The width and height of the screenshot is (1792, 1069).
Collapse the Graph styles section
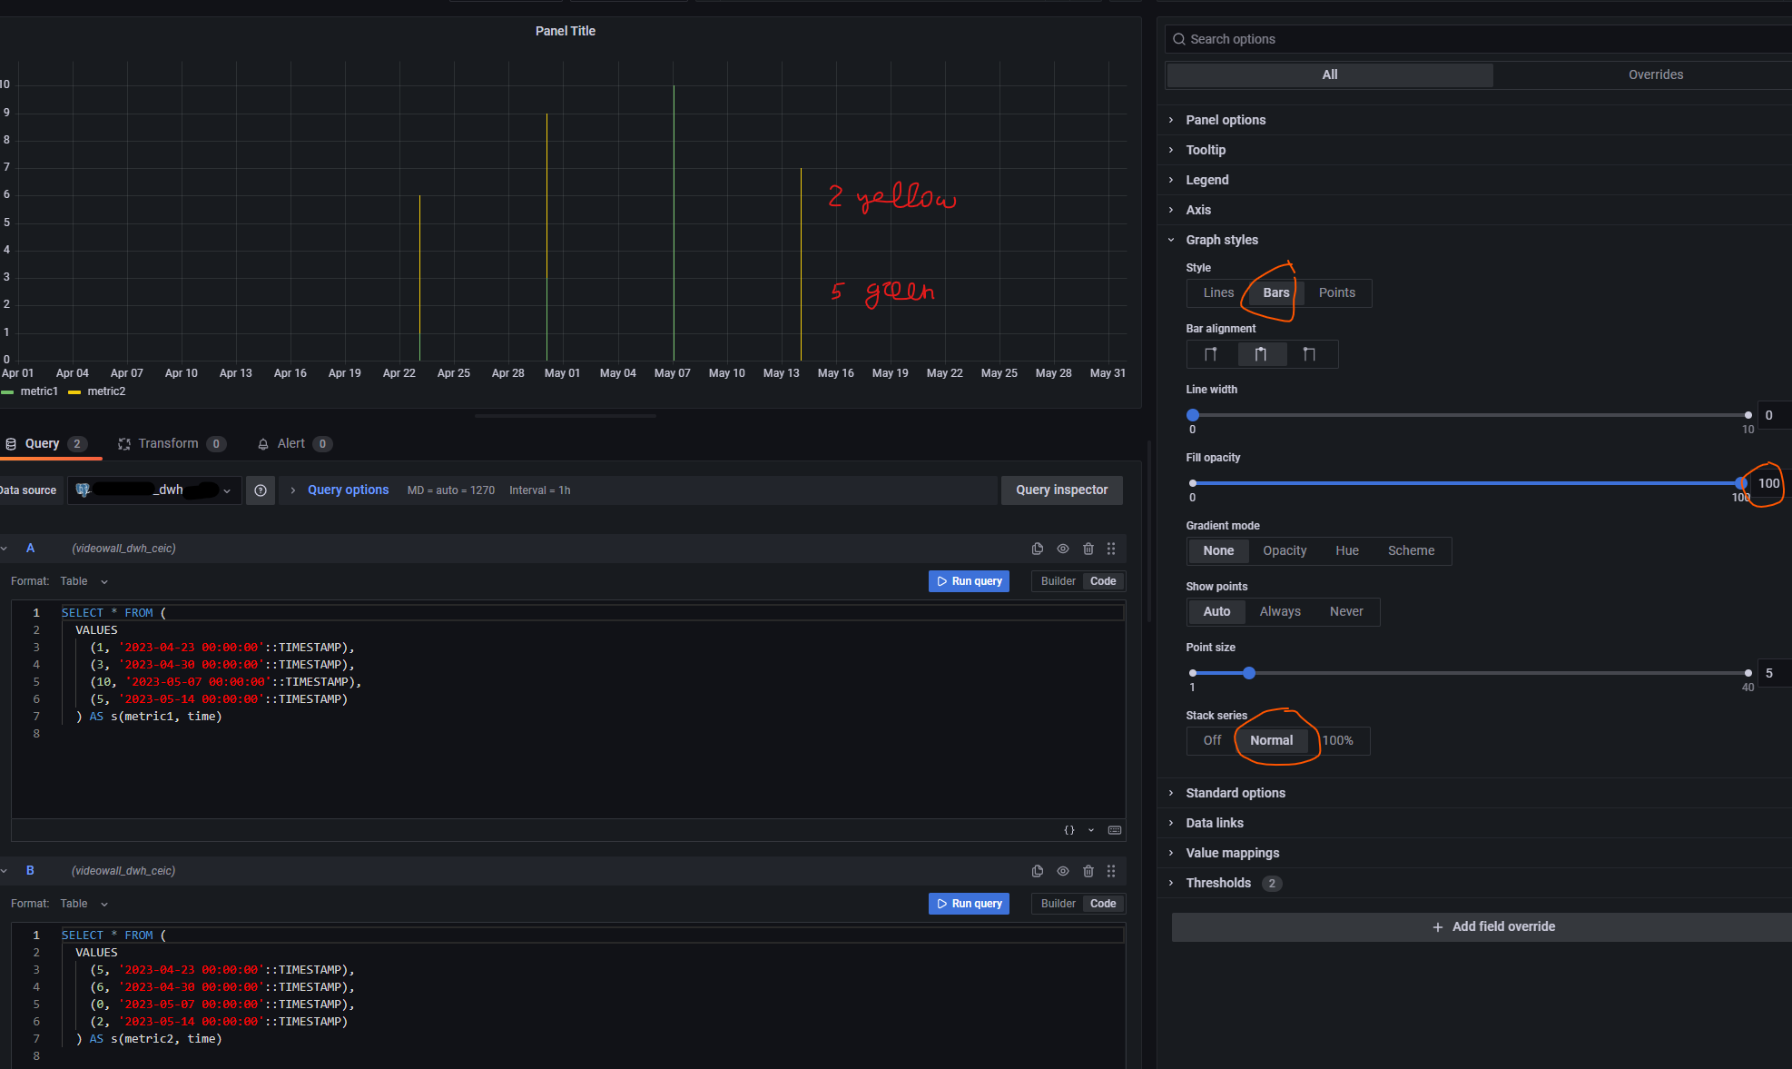(x=1222, y=240)
